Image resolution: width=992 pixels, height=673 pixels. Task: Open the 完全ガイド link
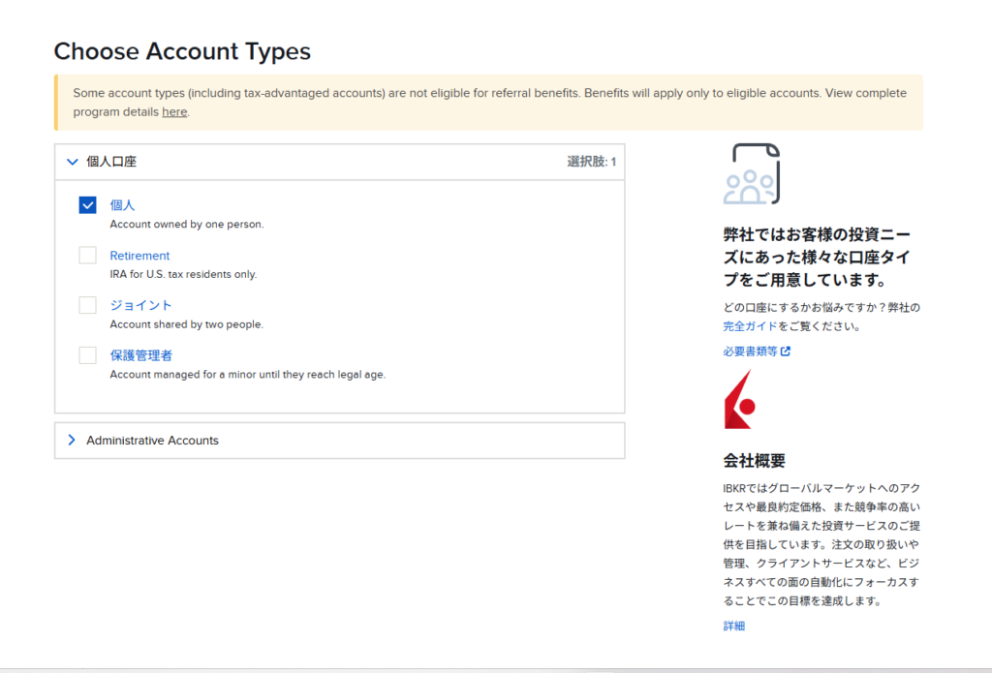(750, 326)
